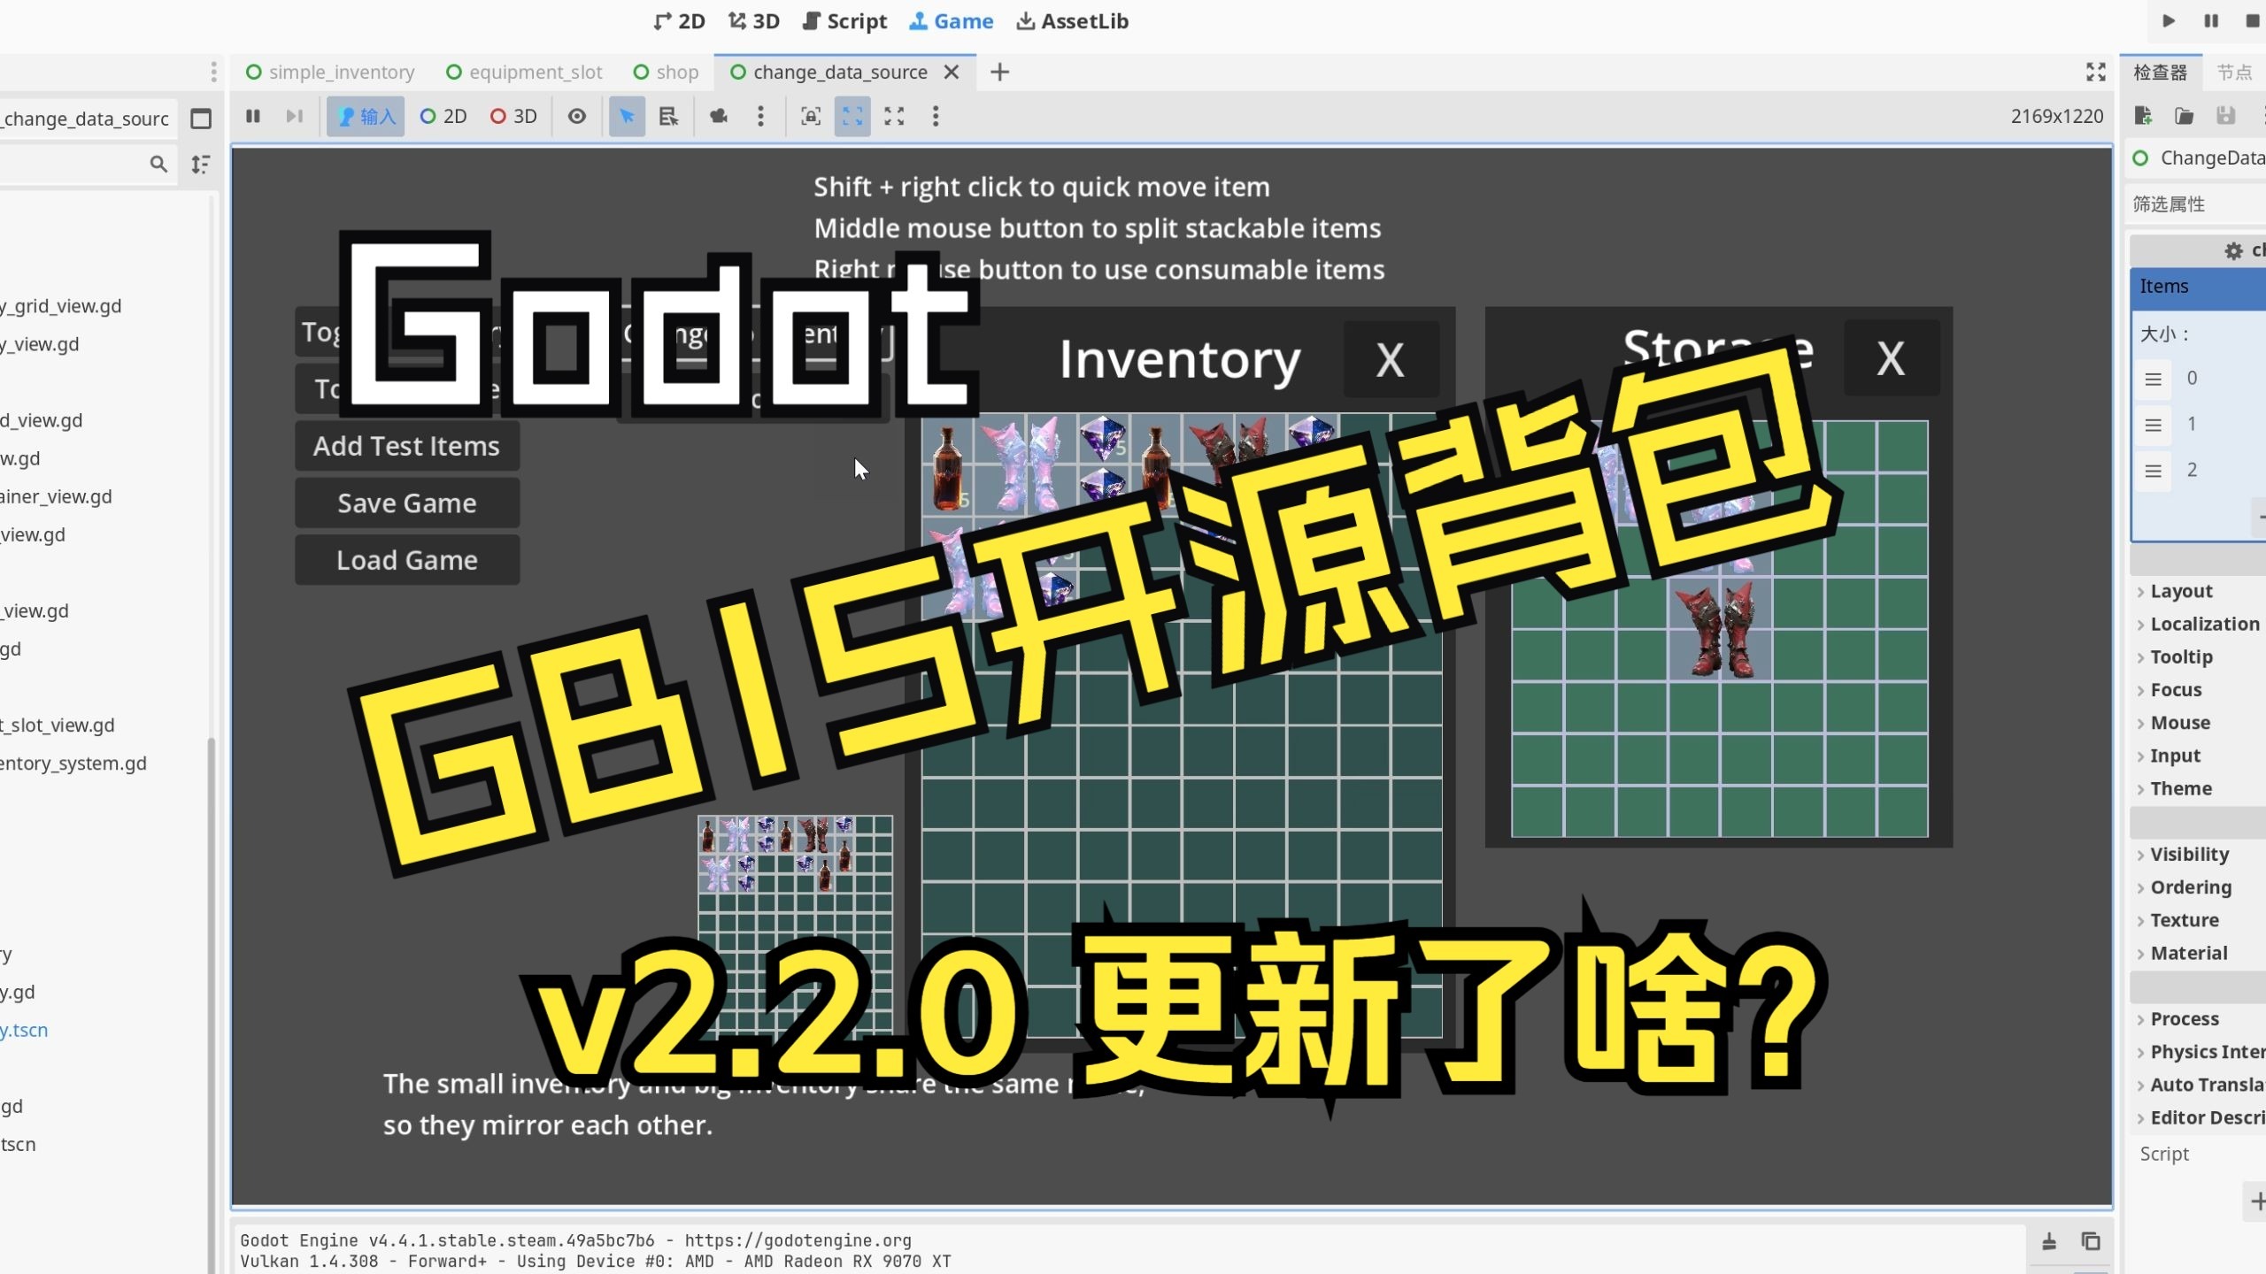Open embedding options menu dots
This screenshot has width=2266, height=1274.
[x=936, y=116]
